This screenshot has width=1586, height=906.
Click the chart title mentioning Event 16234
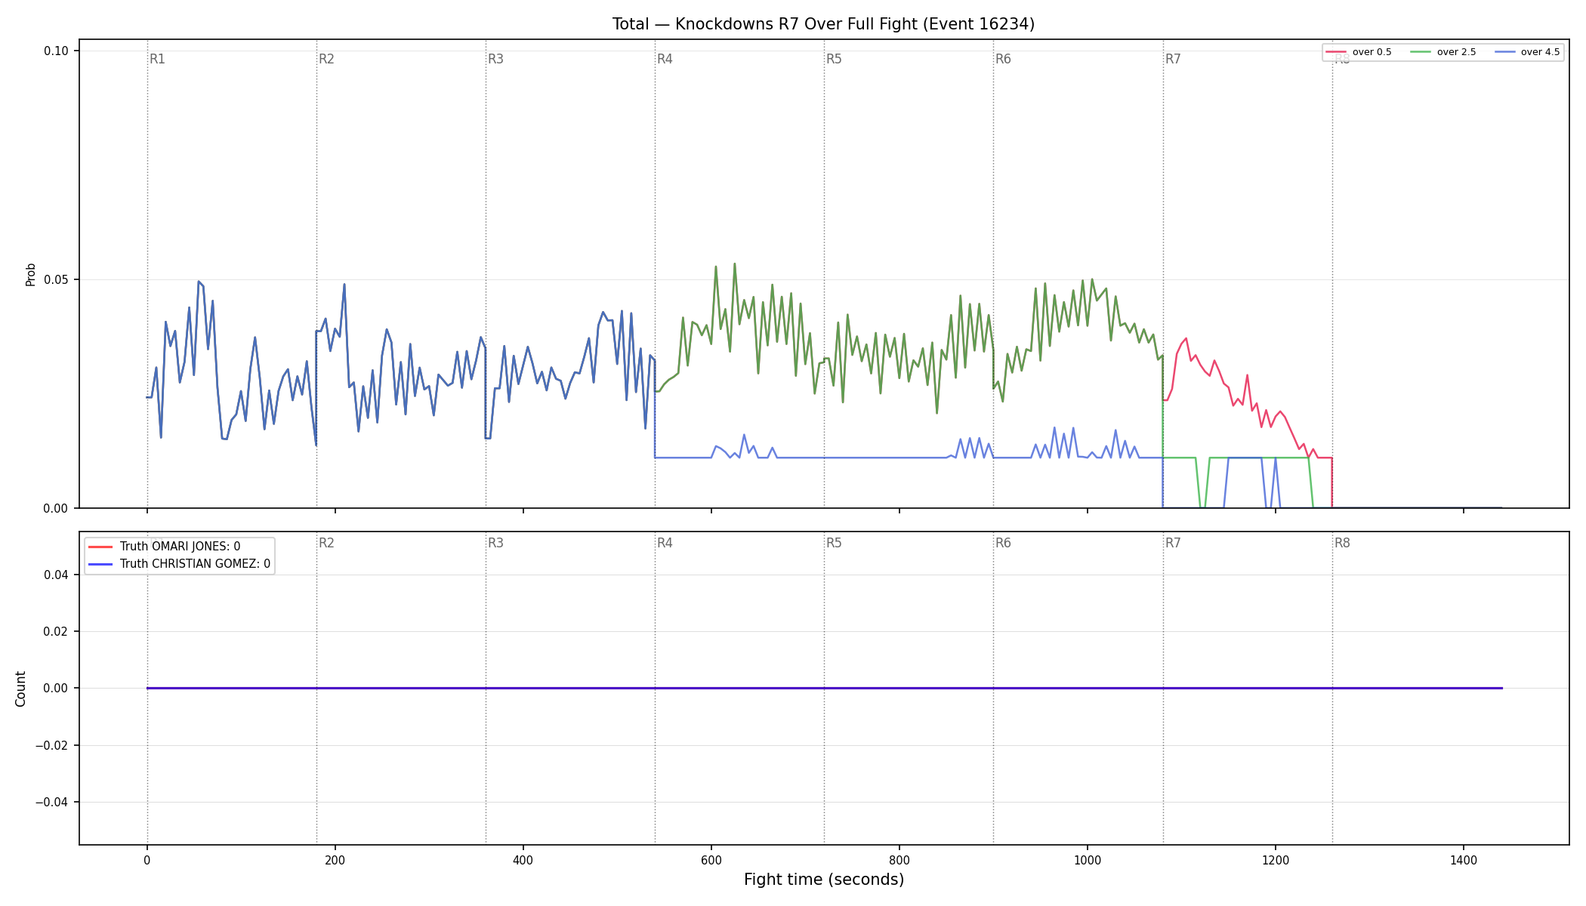[x=823, y=24]
